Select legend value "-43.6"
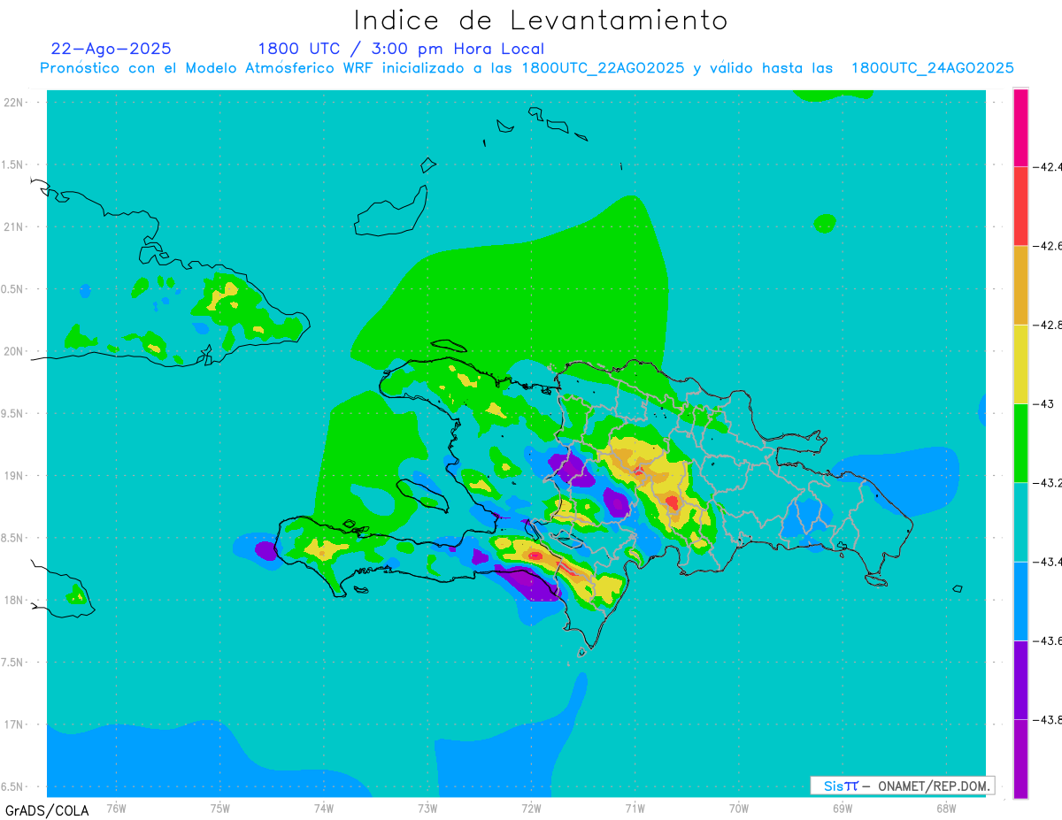The height and width of the screenshot is (820, 1062). pos(1048,640)
